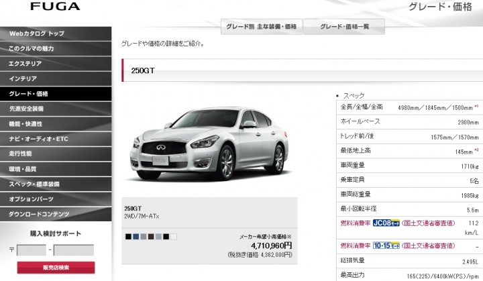Click the グレードや価格の詳細をご紹介 description
The height and width of the screenshot is (281, 483).
click(x=163, y=44)
